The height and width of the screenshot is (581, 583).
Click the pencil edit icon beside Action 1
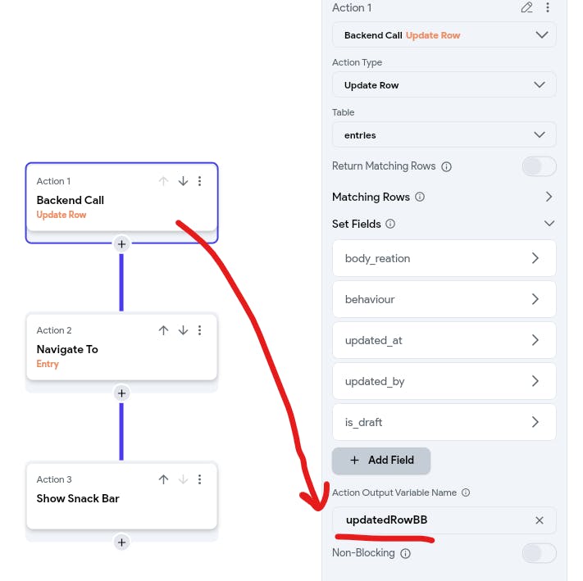pos(526,8)
